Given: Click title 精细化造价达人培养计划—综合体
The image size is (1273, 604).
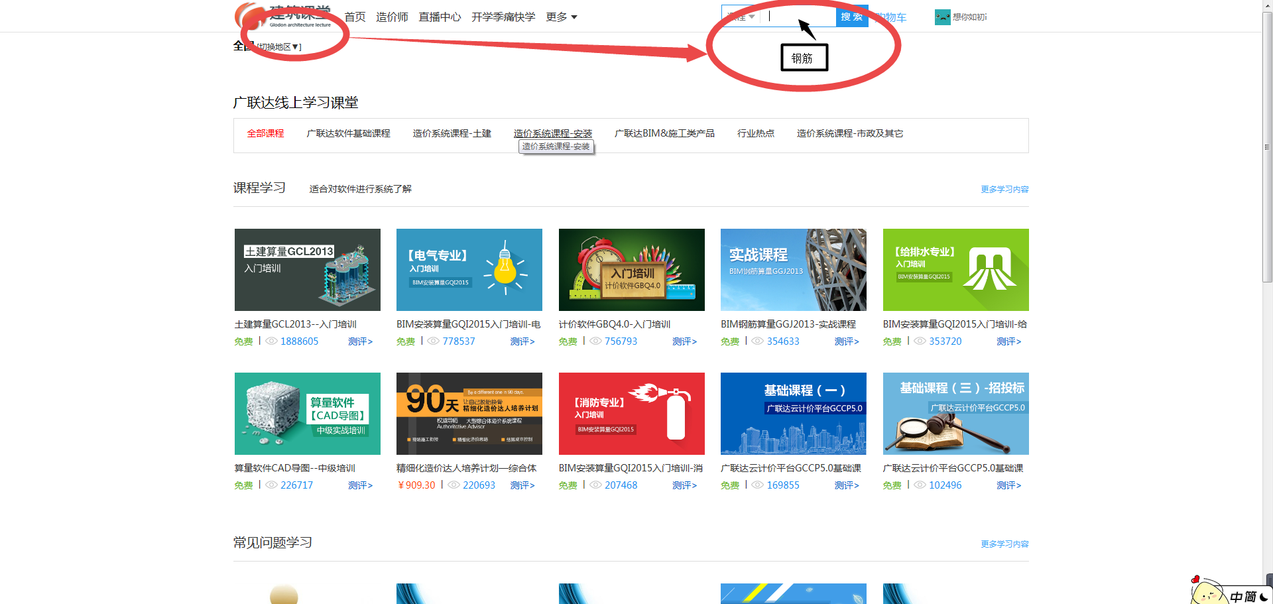Looking at the screenshot, I should 467,468.
